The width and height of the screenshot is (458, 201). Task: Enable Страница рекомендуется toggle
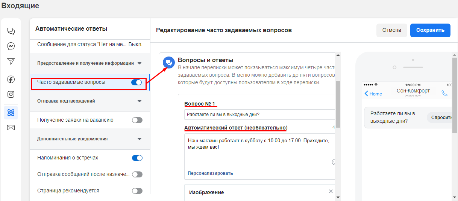(137, 191)
